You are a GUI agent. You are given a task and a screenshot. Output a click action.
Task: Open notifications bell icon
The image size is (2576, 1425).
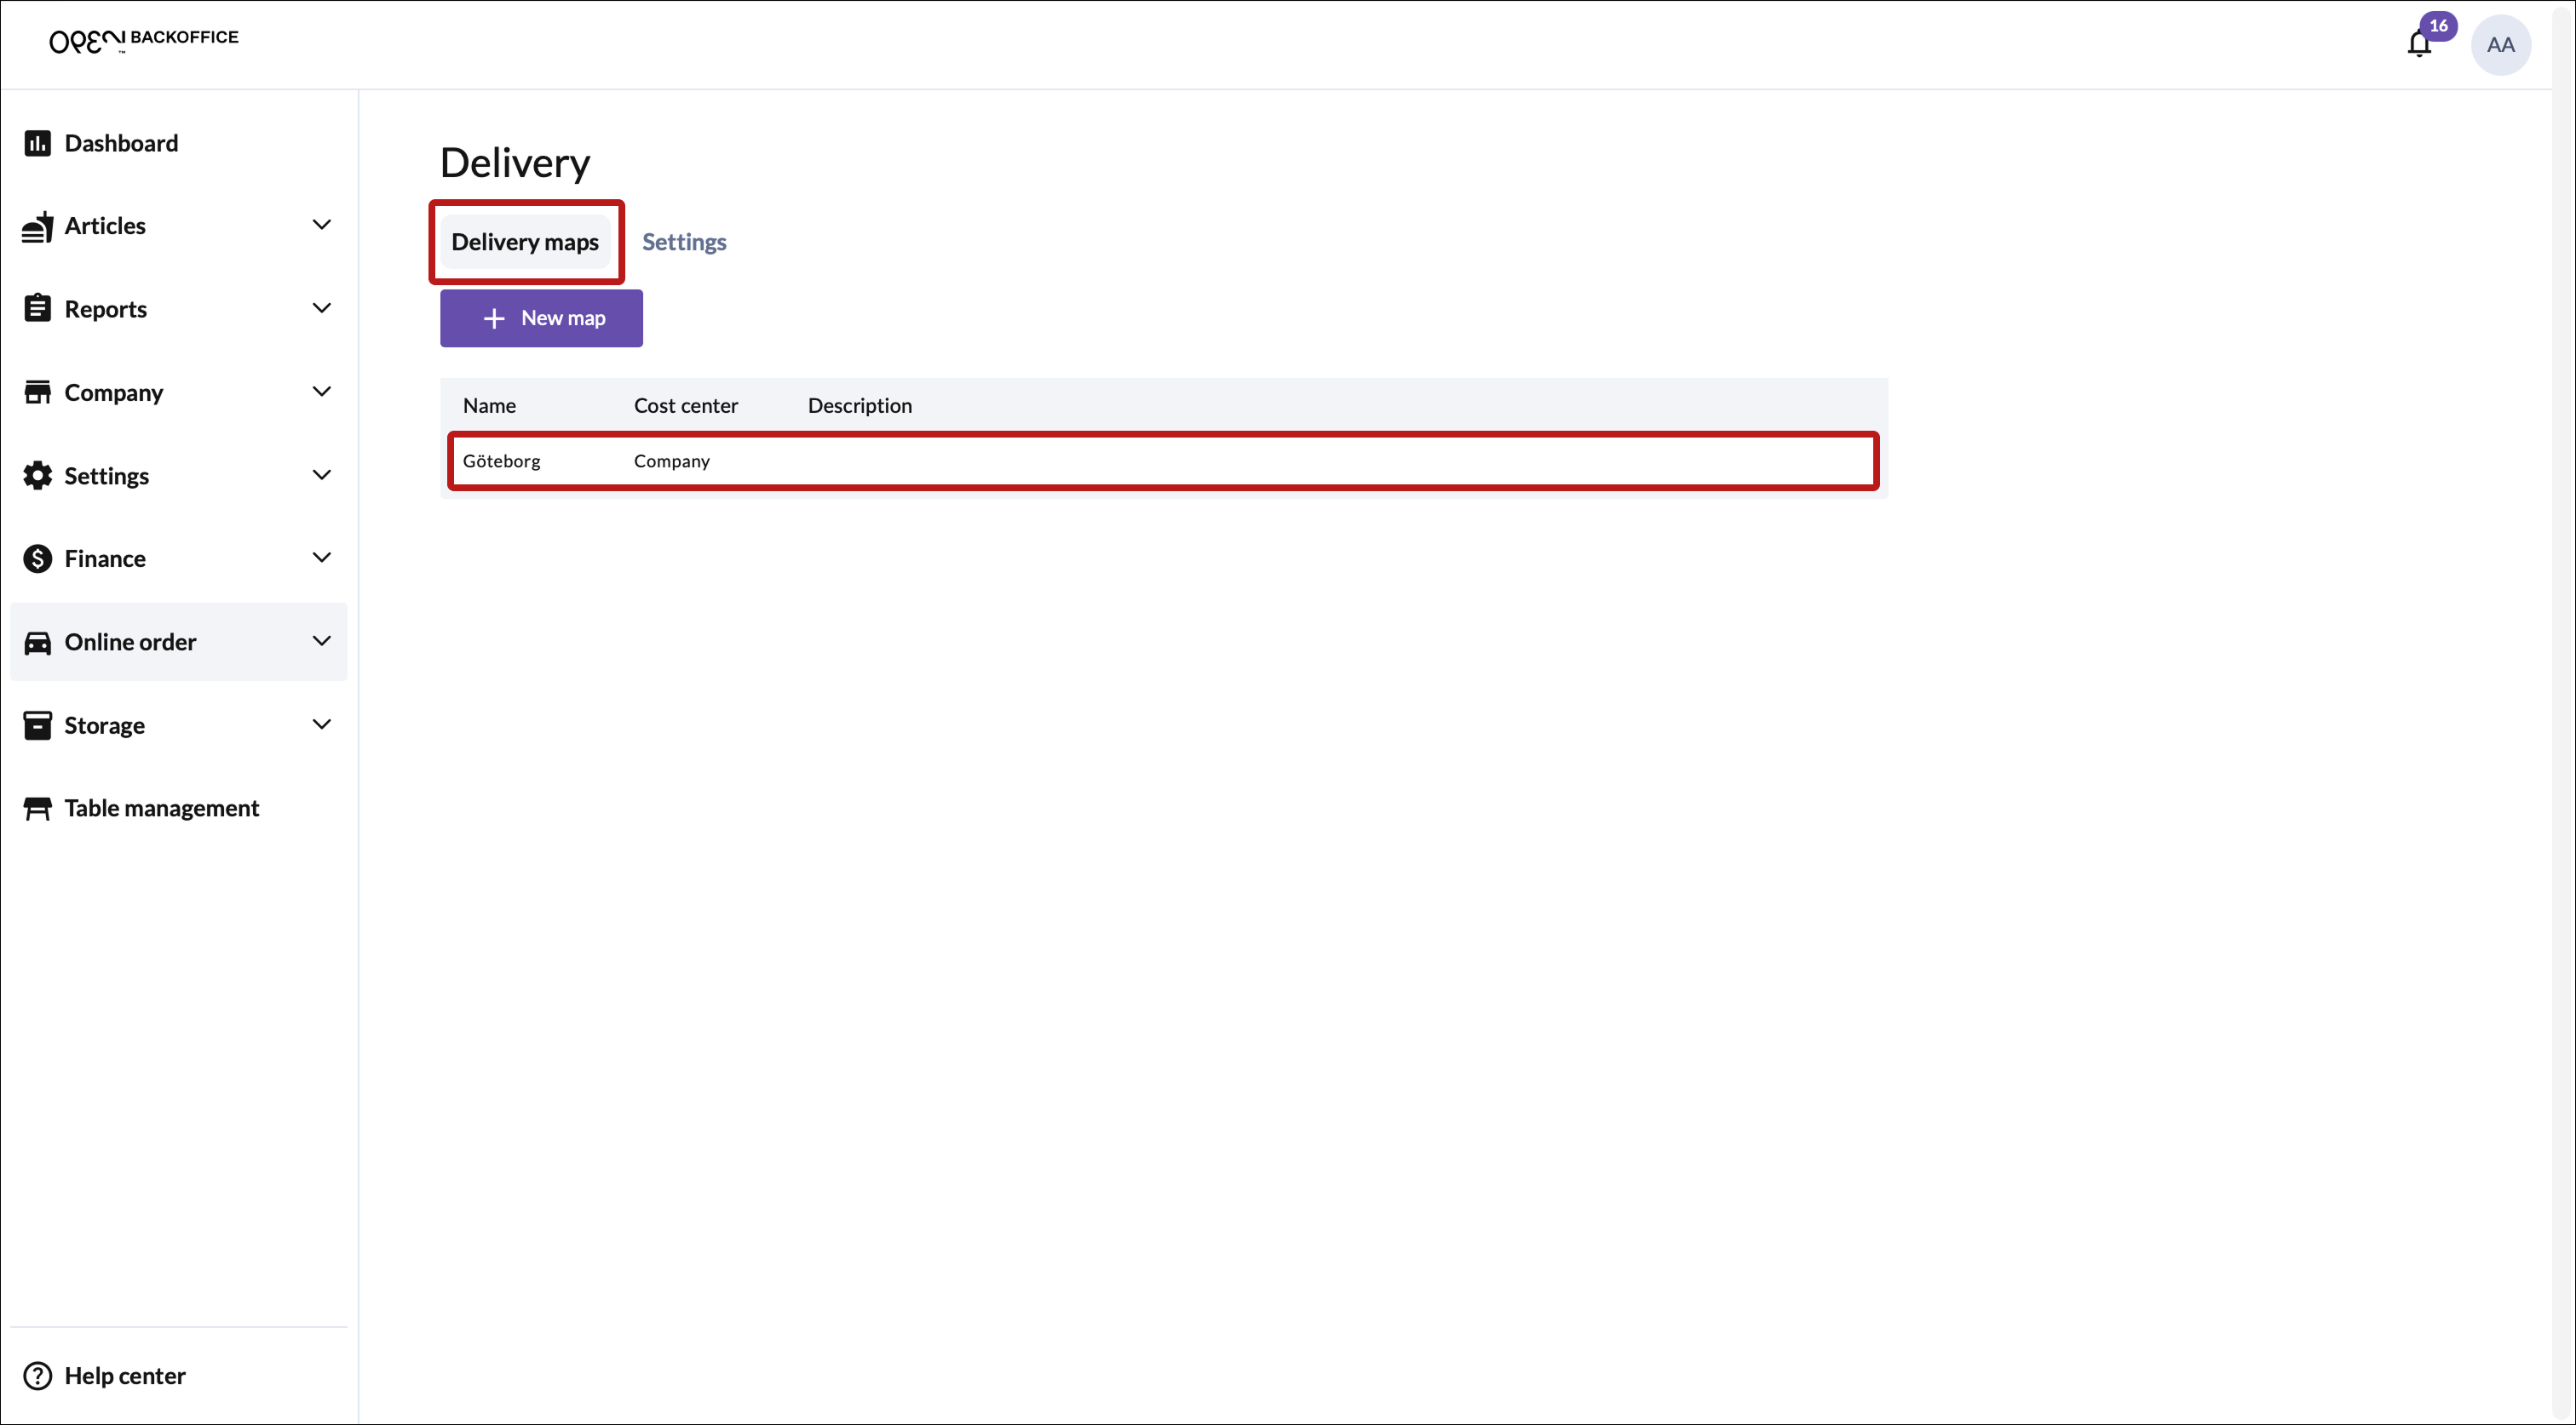pyautogui.click(x=2419, y=44)
